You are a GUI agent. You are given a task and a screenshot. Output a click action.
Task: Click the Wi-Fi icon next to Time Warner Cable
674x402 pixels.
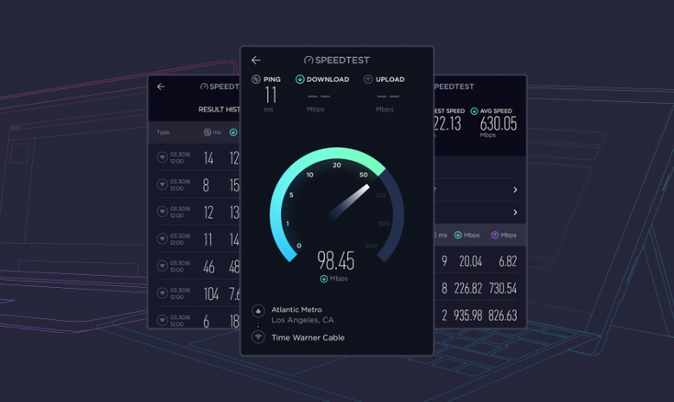tap(258, 337)
